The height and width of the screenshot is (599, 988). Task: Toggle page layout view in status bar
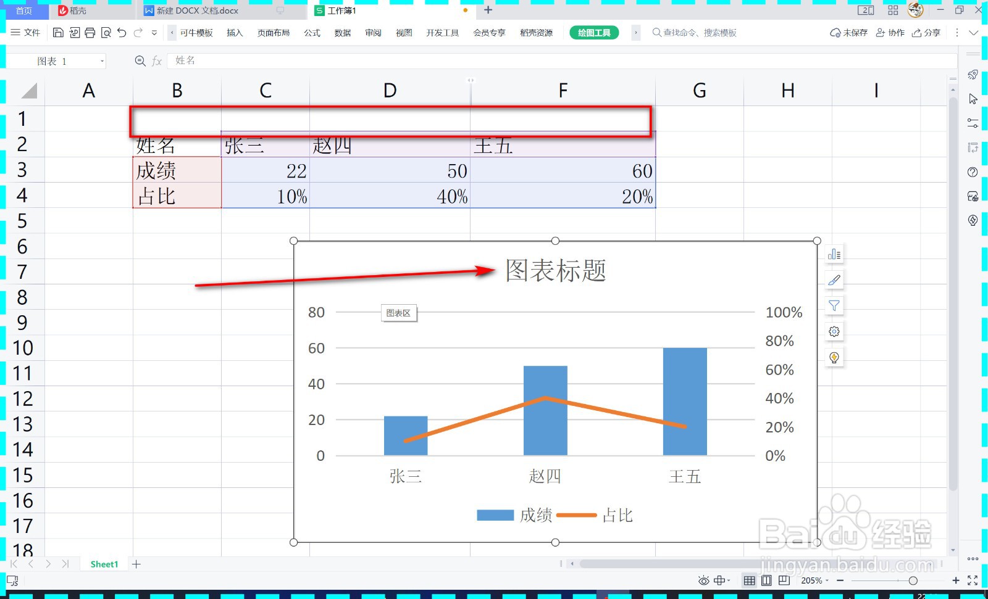[x=766, y=580]
